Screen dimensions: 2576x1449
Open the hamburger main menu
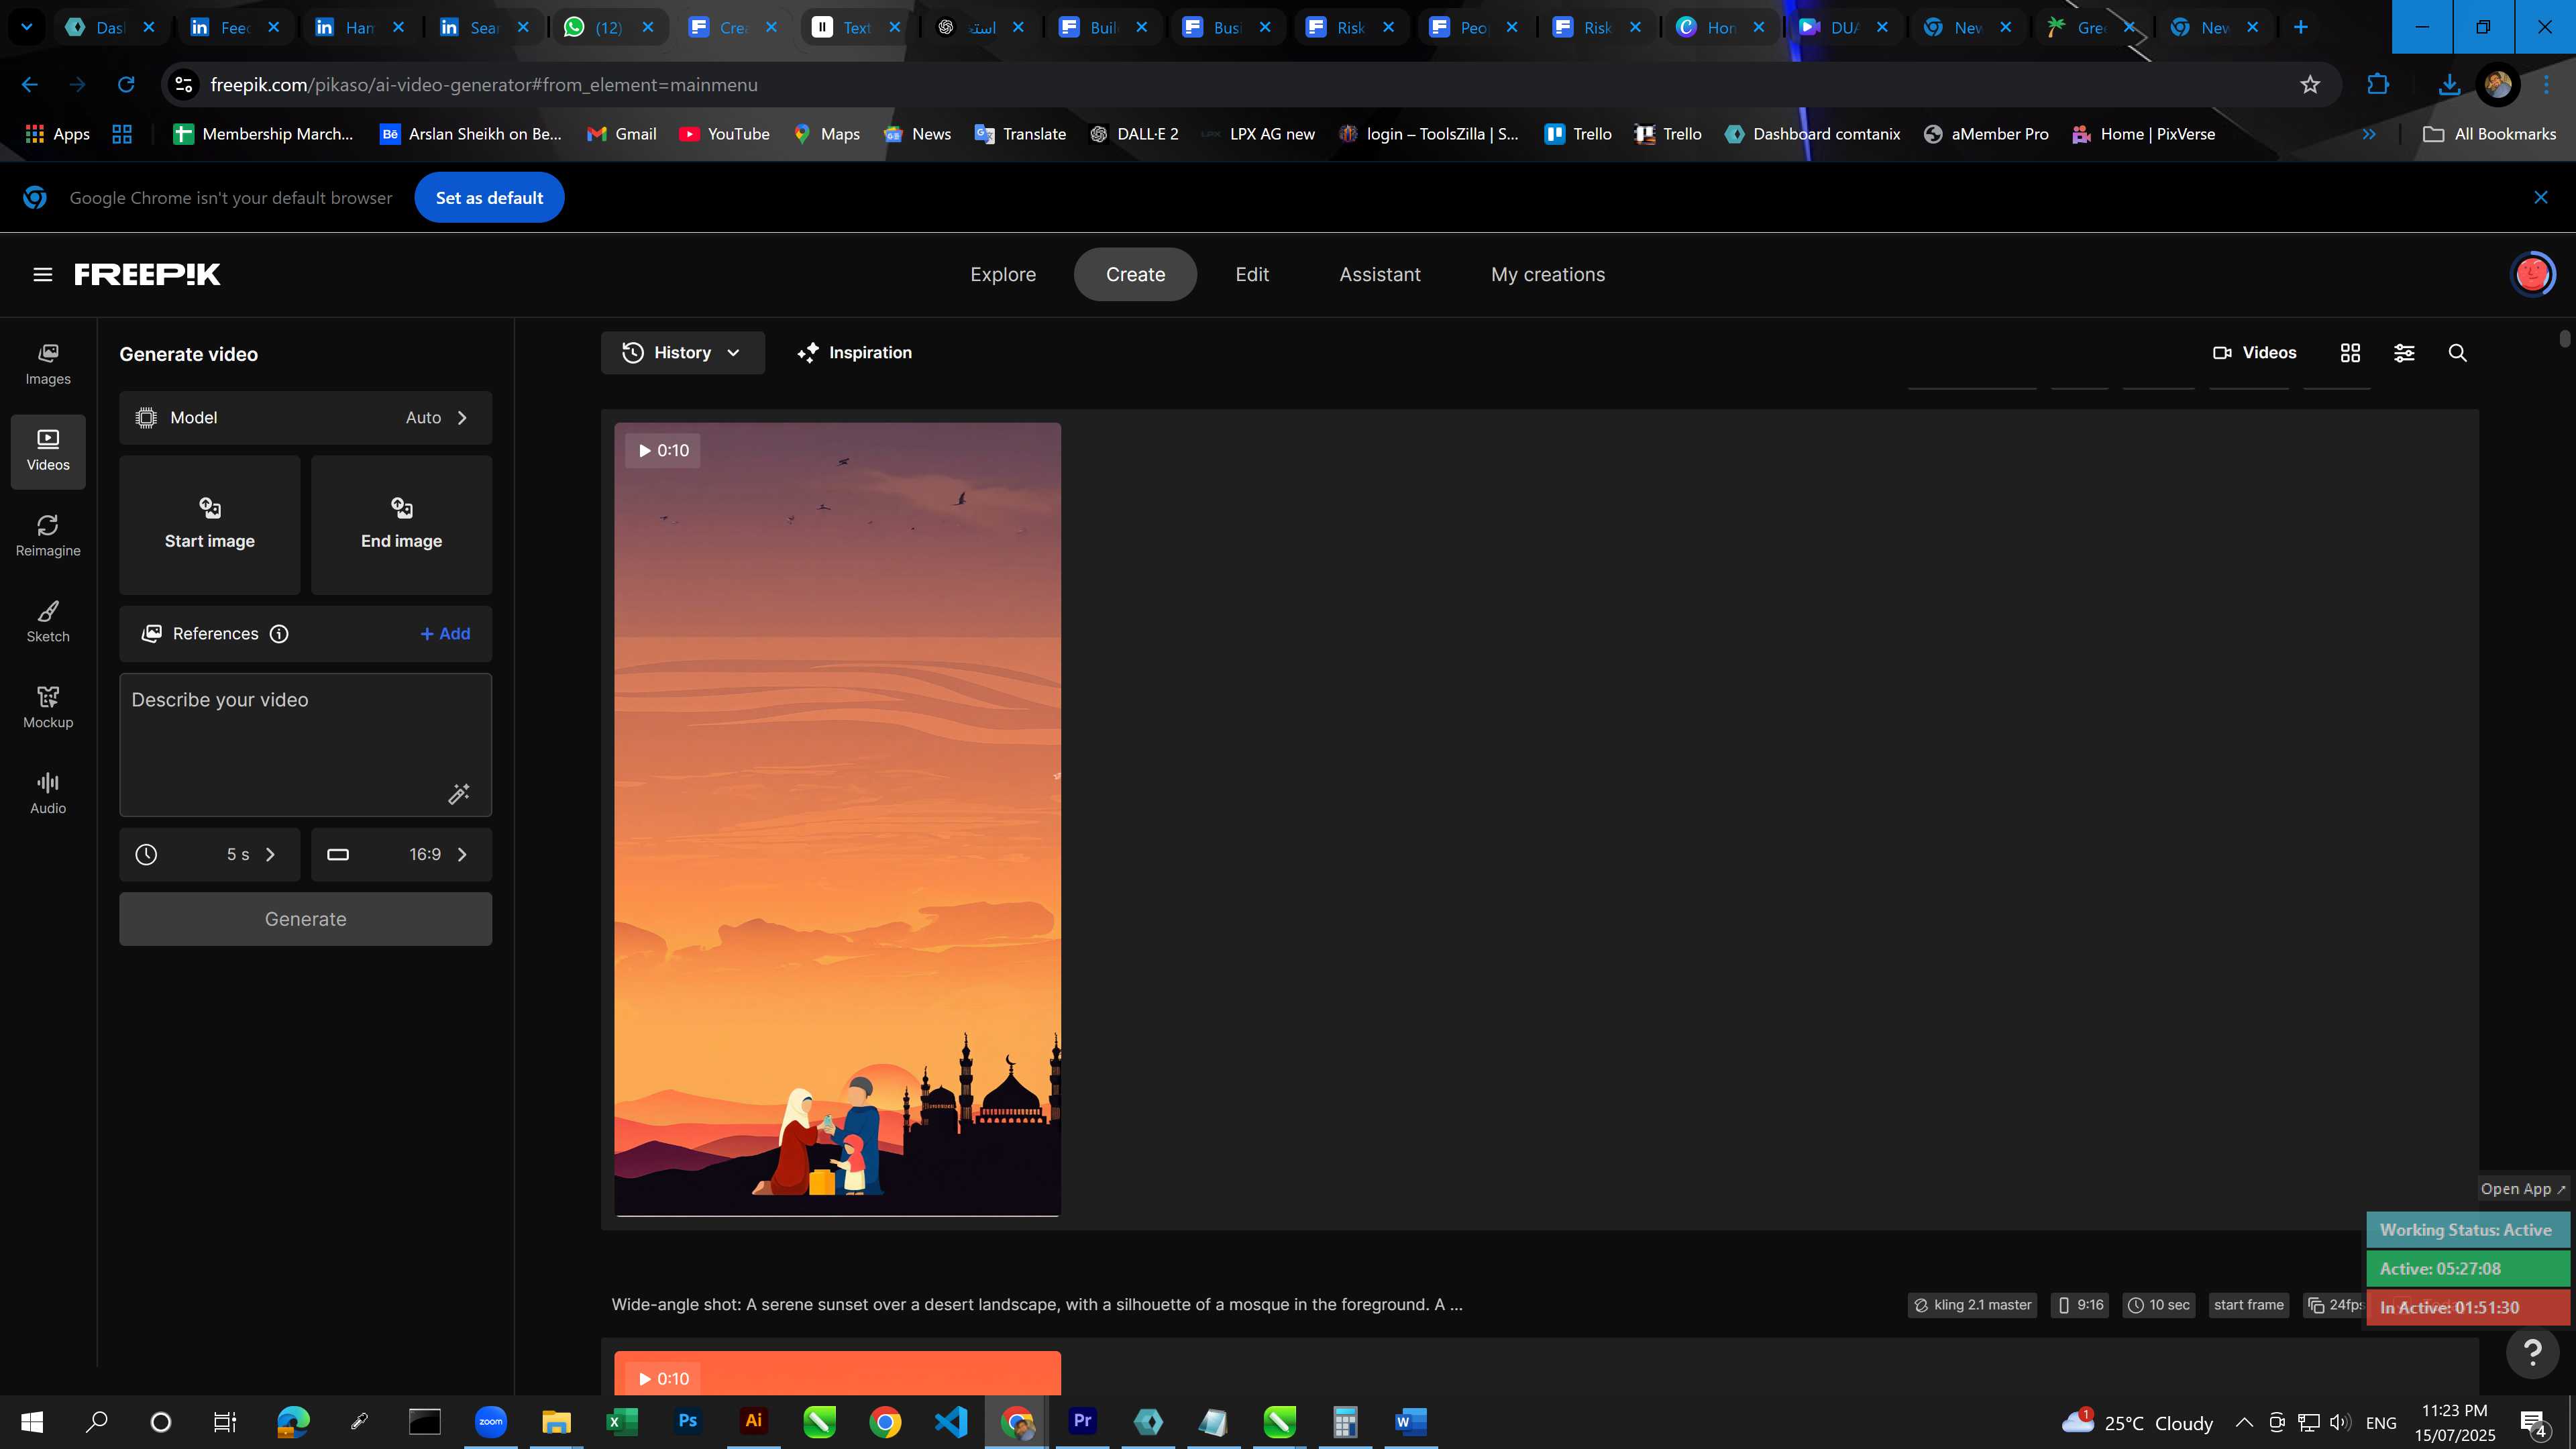coord(42,274)
